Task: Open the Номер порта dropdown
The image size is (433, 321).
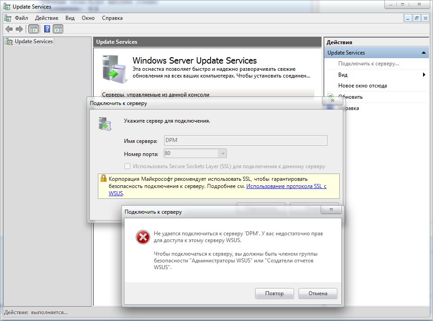Action: coord(222,153)
